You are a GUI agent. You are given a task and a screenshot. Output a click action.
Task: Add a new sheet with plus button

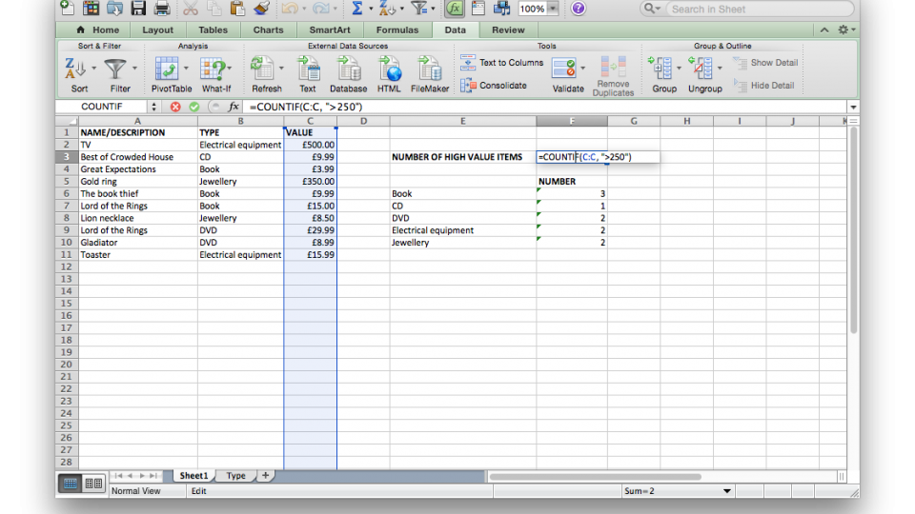point(265,476)
